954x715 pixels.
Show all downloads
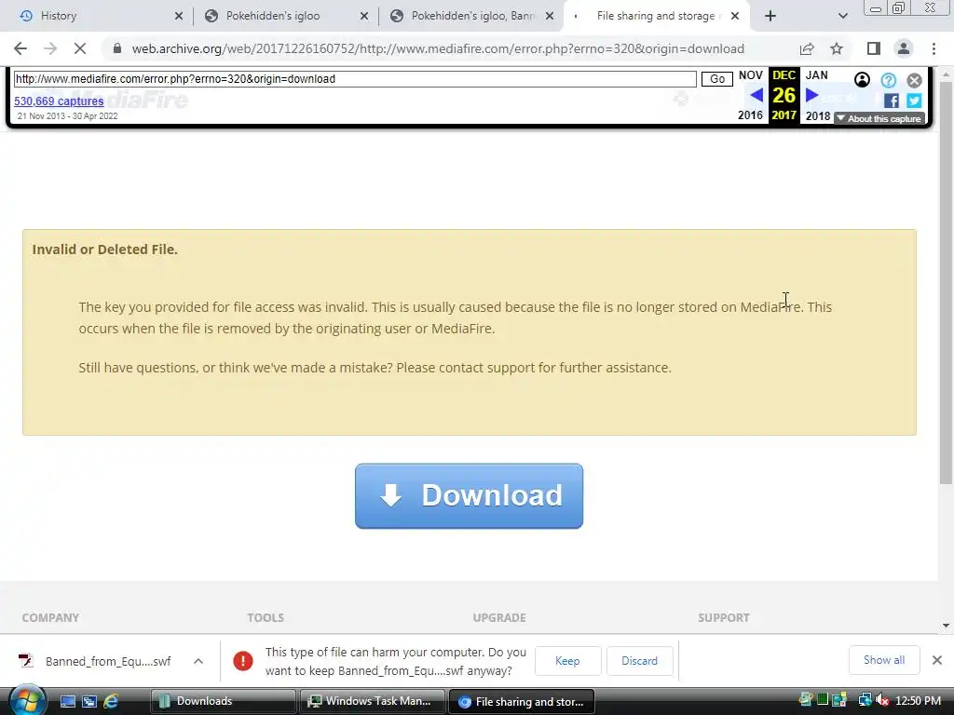pyautogui.click(x=884, y=660)
